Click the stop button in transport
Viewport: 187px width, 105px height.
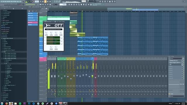coord(31,2)
